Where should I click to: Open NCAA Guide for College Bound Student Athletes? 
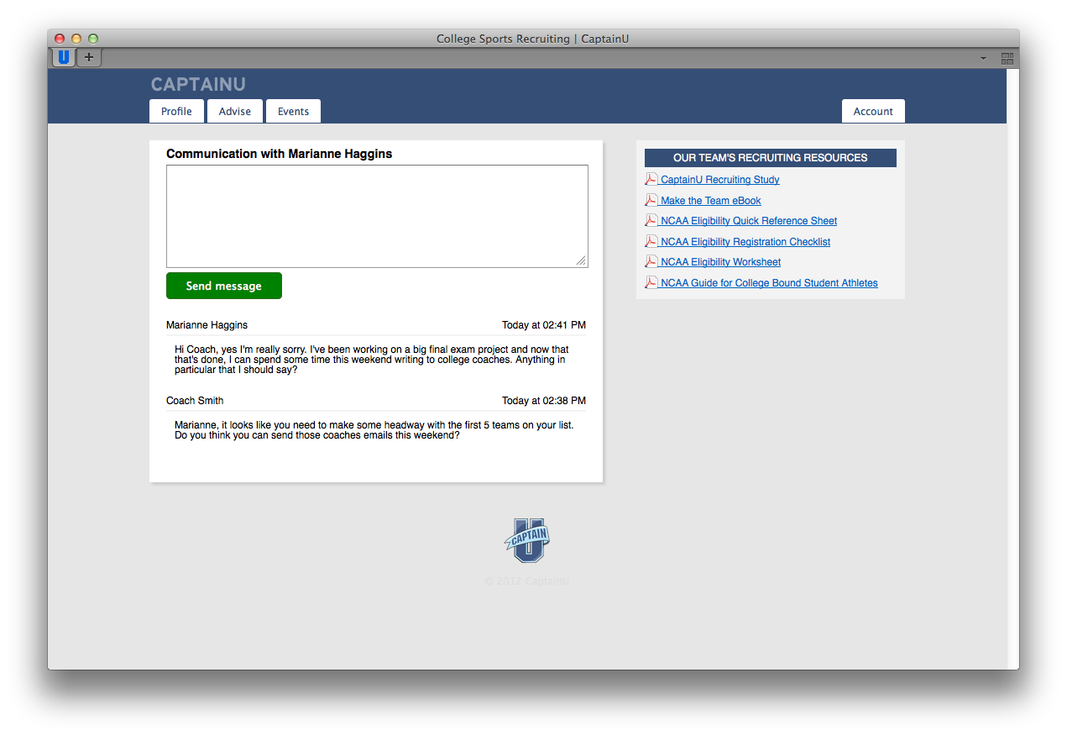[x=769, y=283]
